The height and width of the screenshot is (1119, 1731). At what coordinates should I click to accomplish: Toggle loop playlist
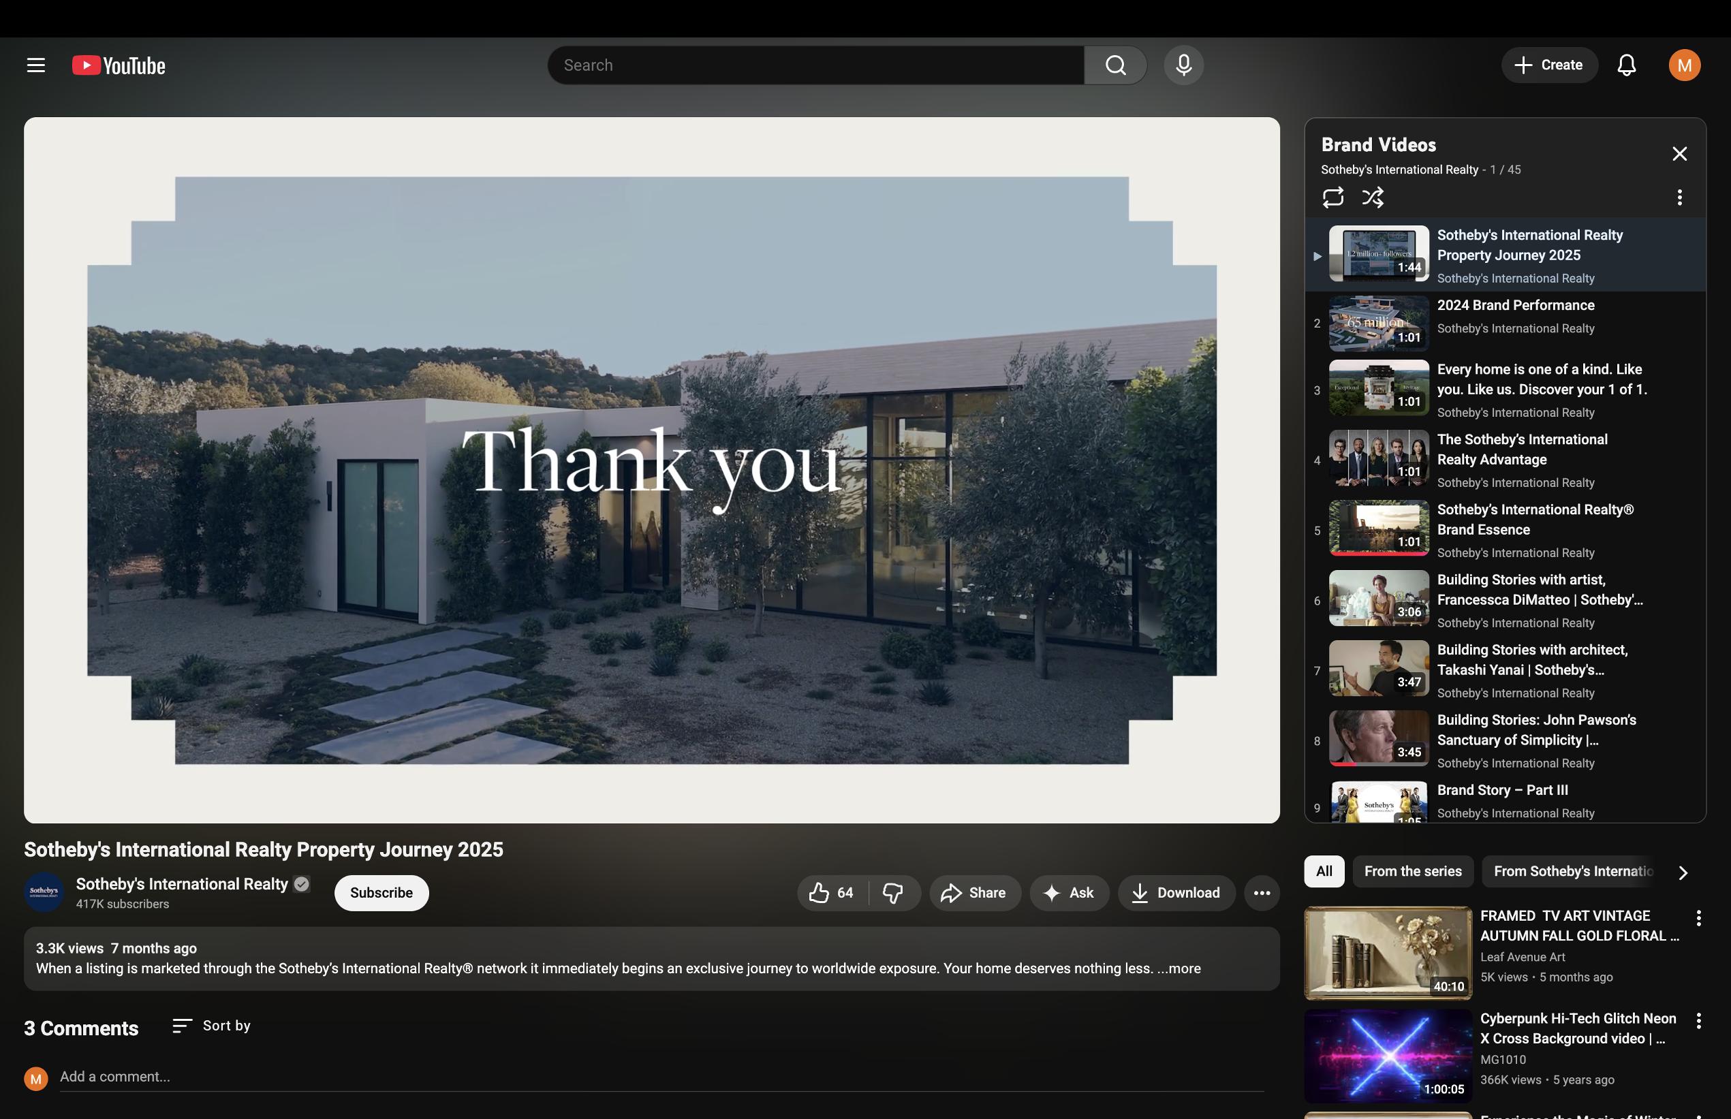1332,198
